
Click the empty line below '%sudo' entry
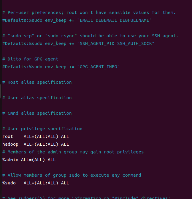point(96,191)
